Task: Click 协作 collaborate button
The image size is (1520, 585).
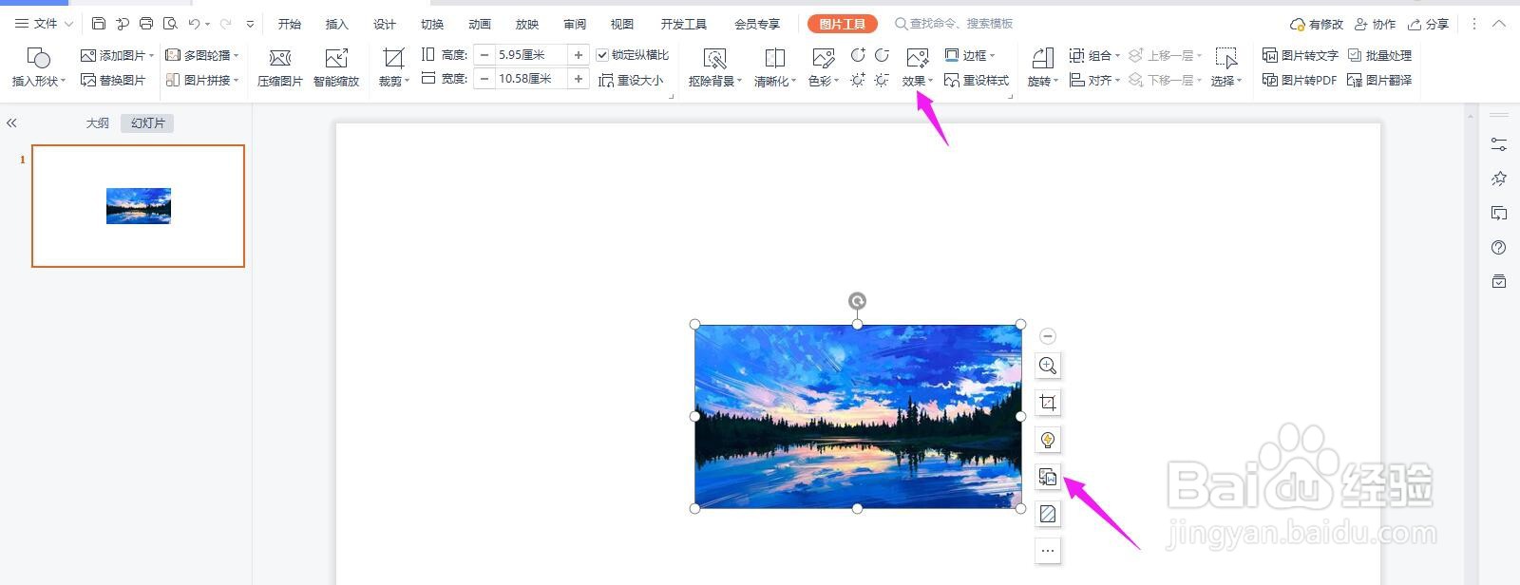Action: 1376,24
